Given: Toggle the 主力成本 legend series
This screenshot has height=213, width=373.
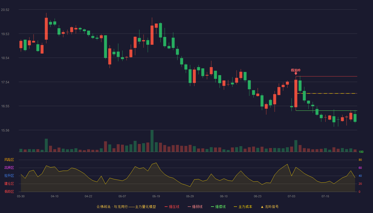Looking at the screenshot, I should (x=243, y=207).
